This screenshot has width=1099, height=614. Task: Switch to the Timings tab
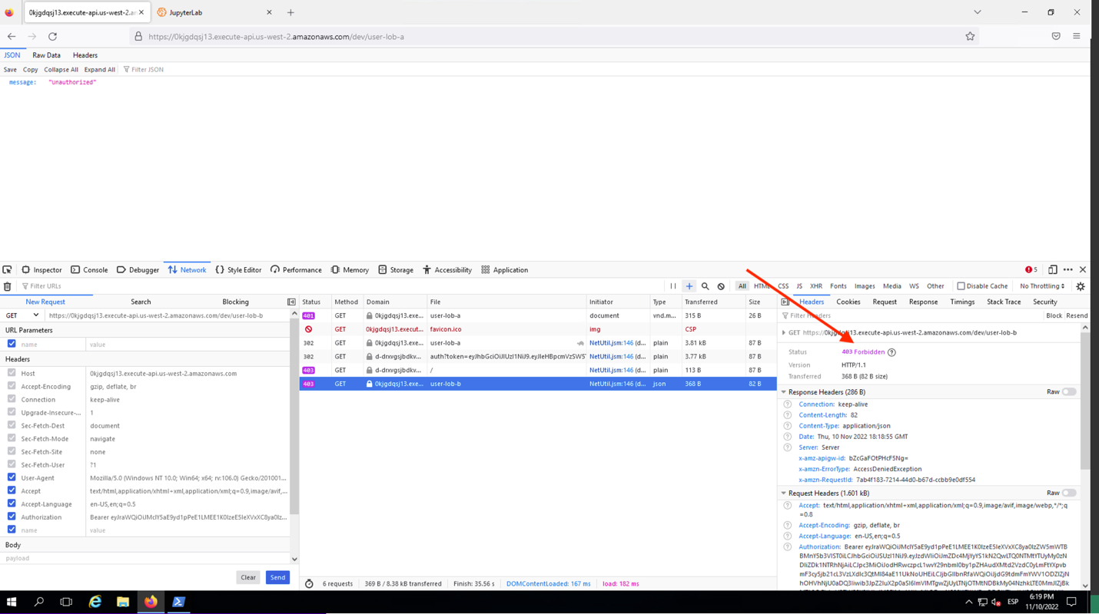coord(962,302)
